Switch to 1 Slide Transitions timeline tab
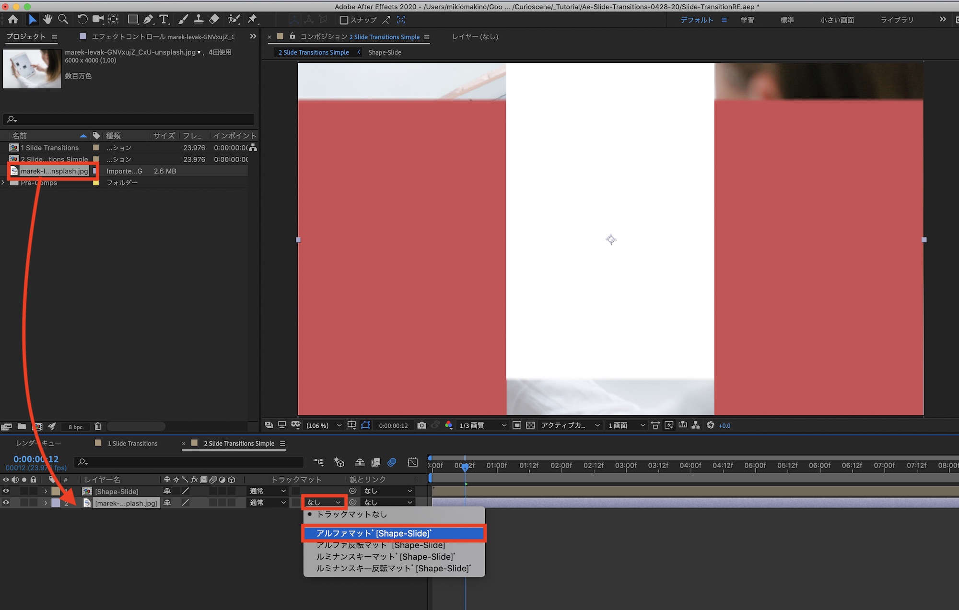Screen dimensions: 959x610 (132, 443)
